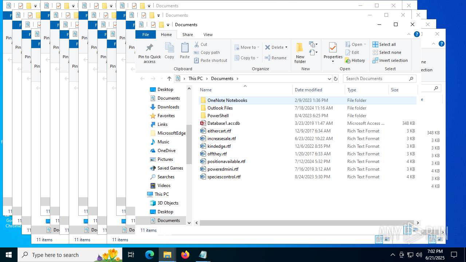466x262 pixels.
Task: Refresh the Documents folder view
Action: tap(336, 79)
